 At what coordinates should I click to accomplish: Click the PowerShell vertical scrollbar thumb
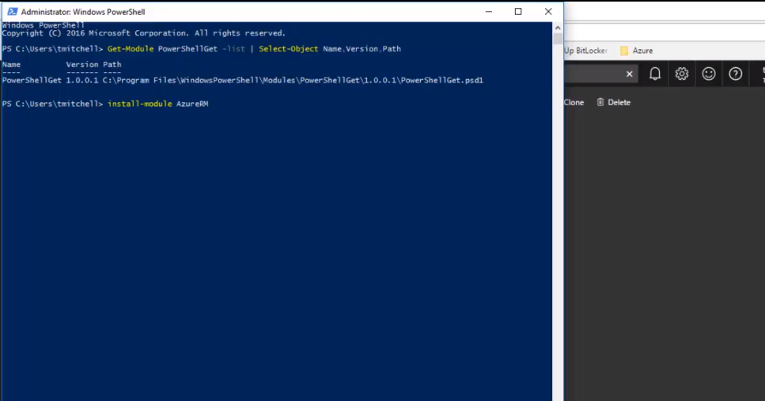pos(558,39)
